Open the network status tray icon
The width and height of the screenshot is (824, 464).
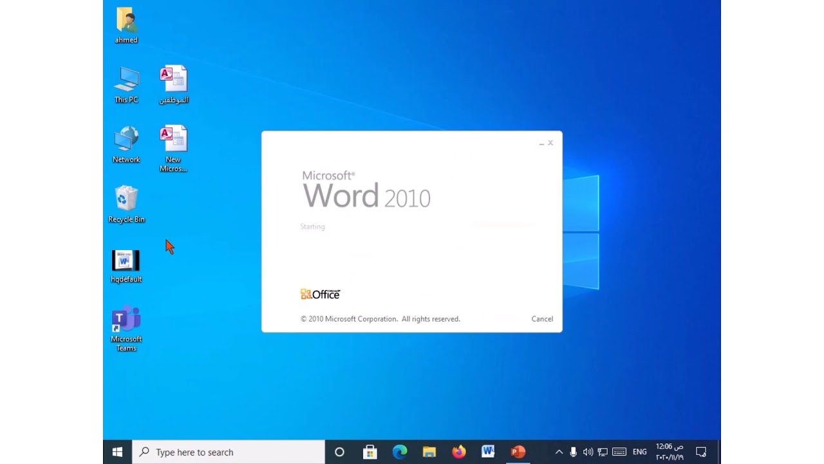click(603, 452)
